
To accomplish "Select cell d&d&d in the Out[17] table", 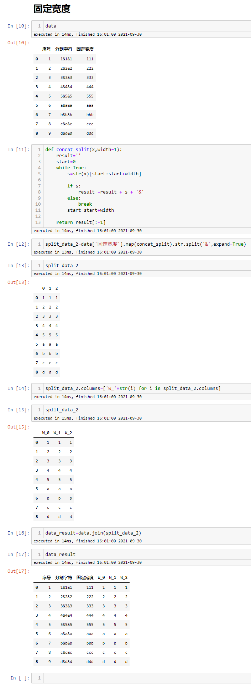I will click(66, 662).
